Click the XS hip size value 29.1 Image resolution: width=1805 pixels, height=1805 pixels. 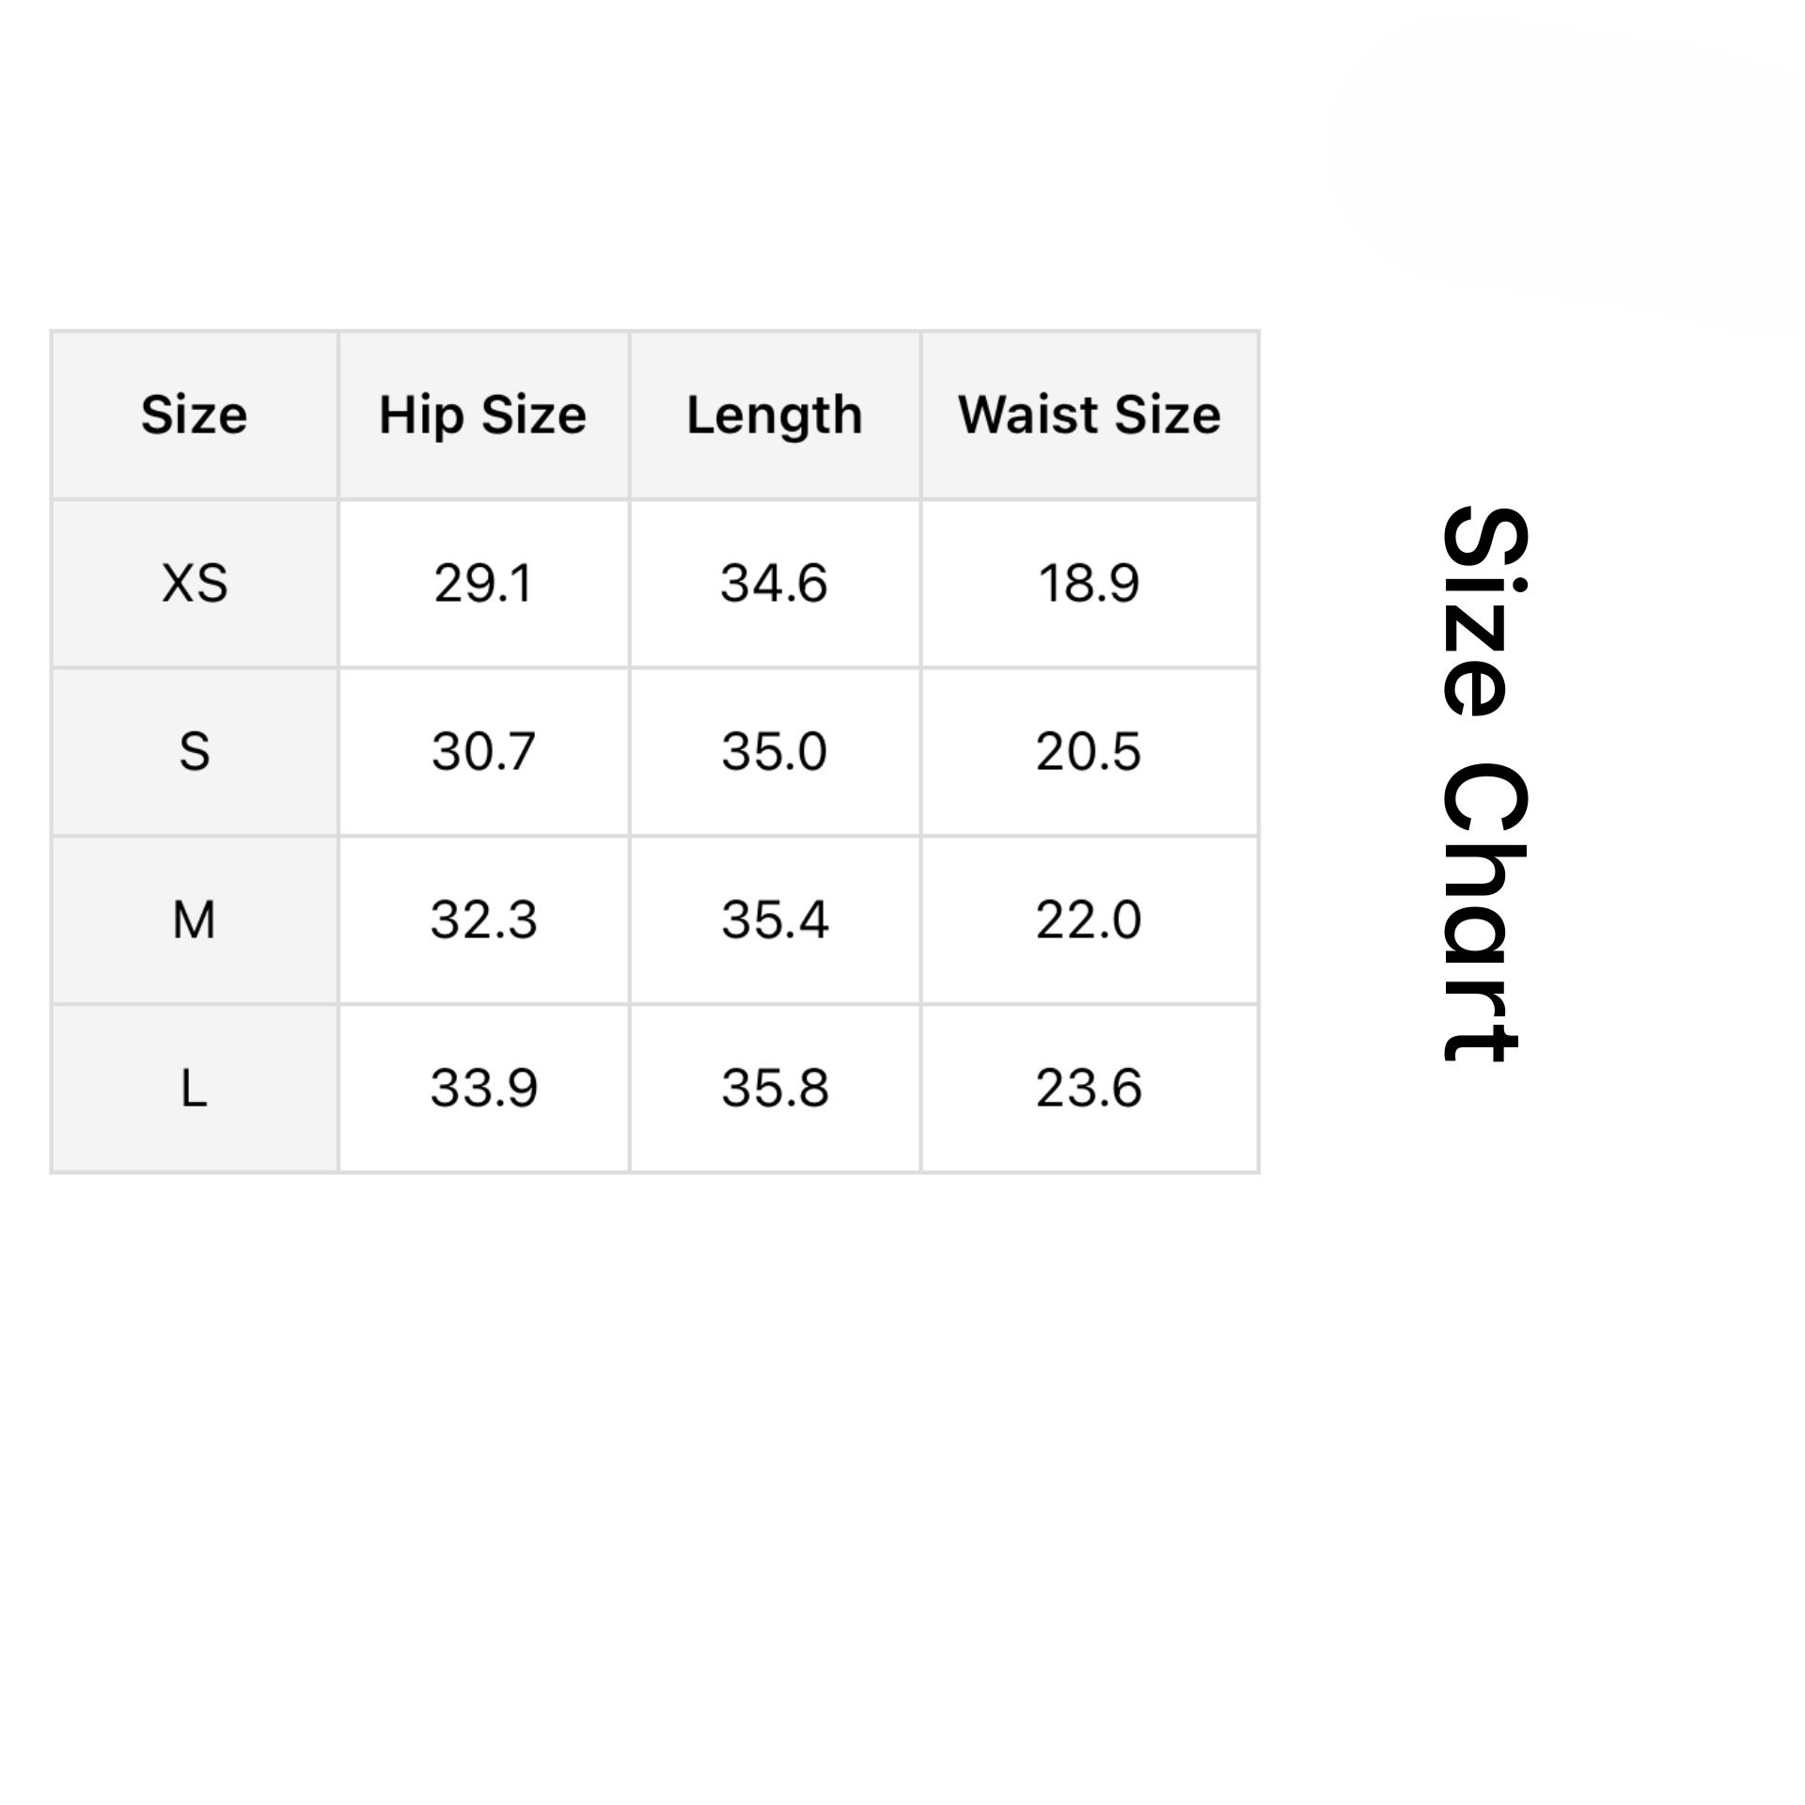click(x=482, y=583)
